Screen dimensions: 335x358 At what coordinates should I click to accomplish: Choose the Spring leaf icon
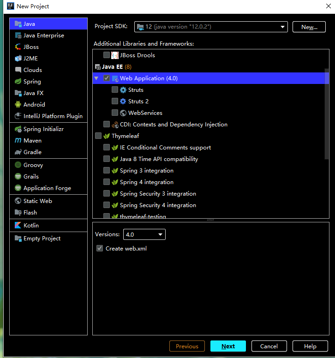pyautogui.click(x=18, y=82)
